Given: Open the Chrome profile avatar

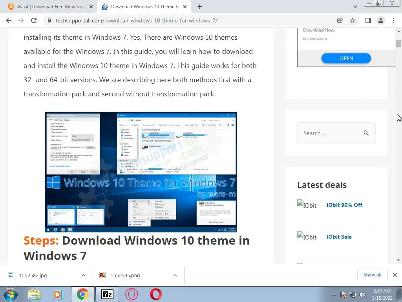Looking at the screenshot, I should click(381, 20).
